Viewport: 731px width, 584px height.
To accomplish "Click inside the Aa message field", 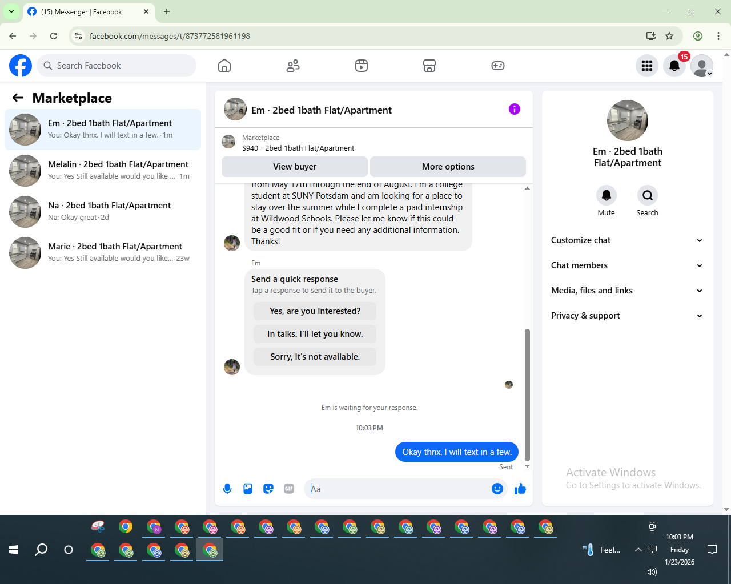I will point(399,489).
